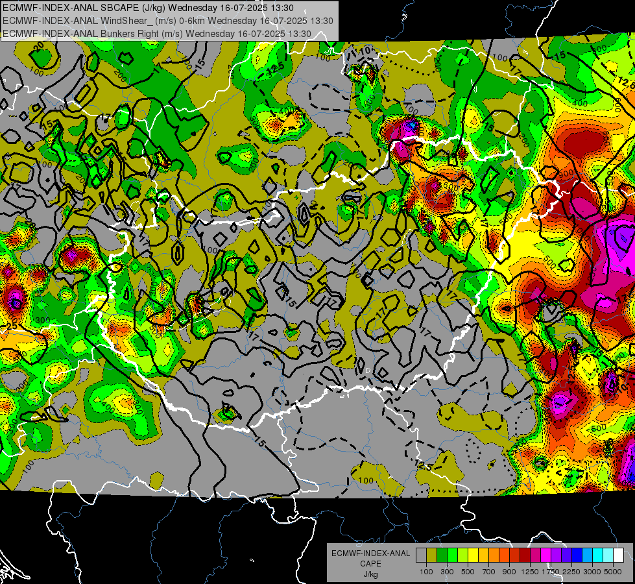The width and height of the screenshot is (635, 584).
Task: Click the 700 label under the legend
Action: [x=489, y=572]
